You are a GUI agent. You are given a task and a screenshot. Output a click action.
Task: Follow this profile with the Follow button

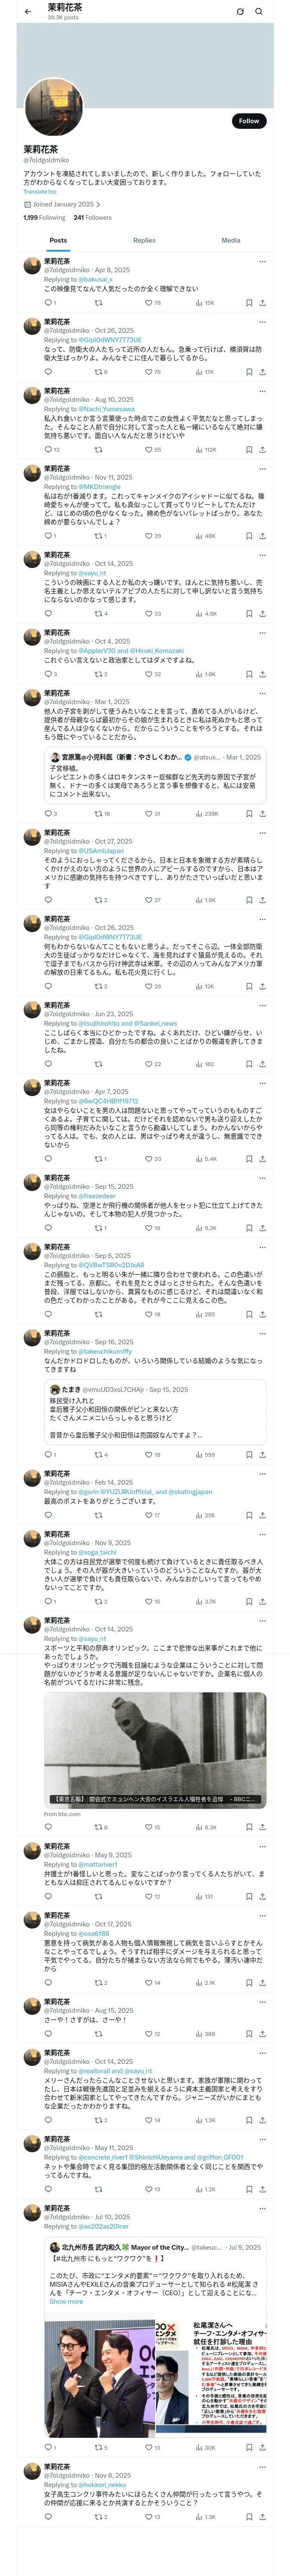(248, 121)
